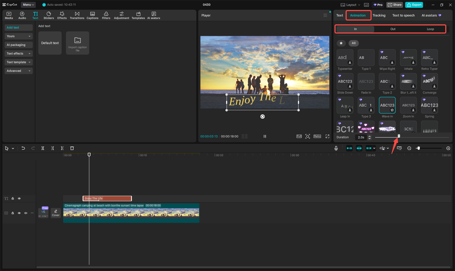This screenshot has height=271, width=455.
Task: Click the Share button
Action: 395,5
